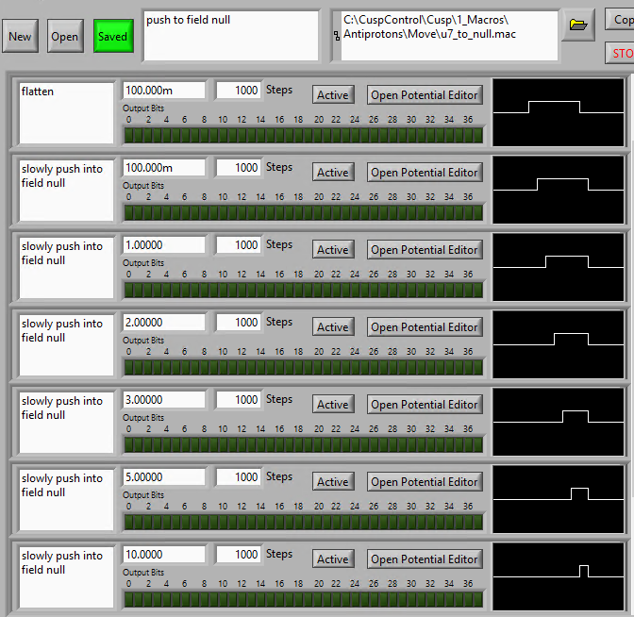Toggle output bit 0 in the 10.0000 row
This screenshot has width=634, height=617.
click(x=129, y=600)
